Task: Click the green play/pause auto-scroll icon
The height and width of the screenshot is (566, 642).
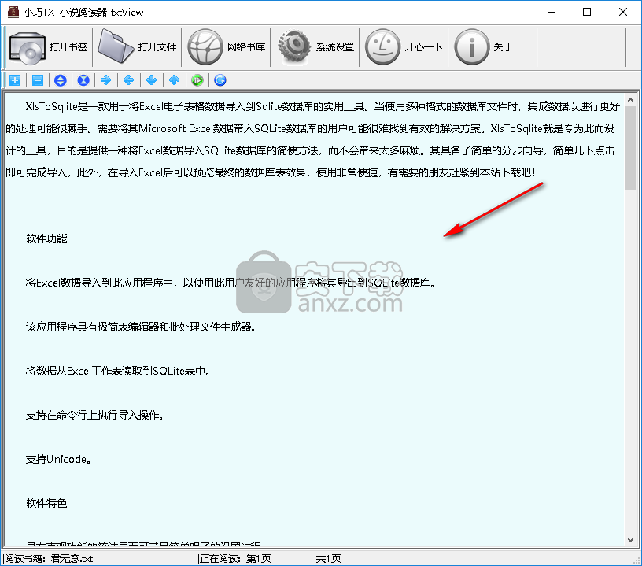Action: tap(197, 80)
